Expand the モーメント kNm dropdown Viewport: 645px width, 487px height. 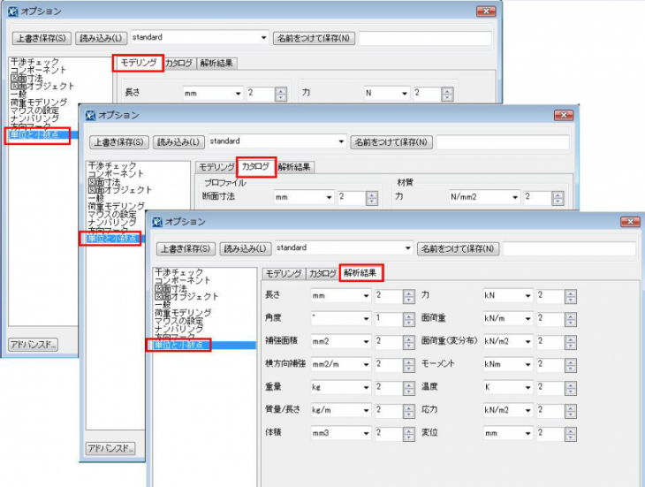(x=527, y=364)
